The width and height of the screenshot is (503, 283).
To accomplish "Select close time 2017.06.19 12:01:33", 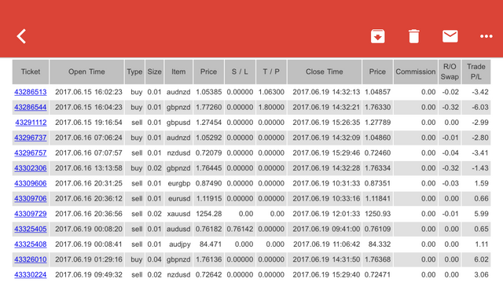I will click(x=326, y=214).
